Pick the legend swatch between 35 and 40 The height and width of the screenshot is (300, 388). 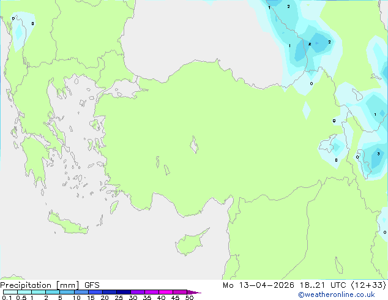152,292
